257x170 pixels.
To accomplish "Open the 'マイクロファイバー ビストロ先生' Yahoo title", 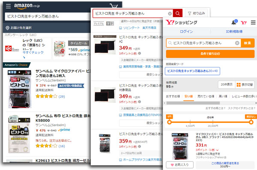I will [x=224, y=137].
